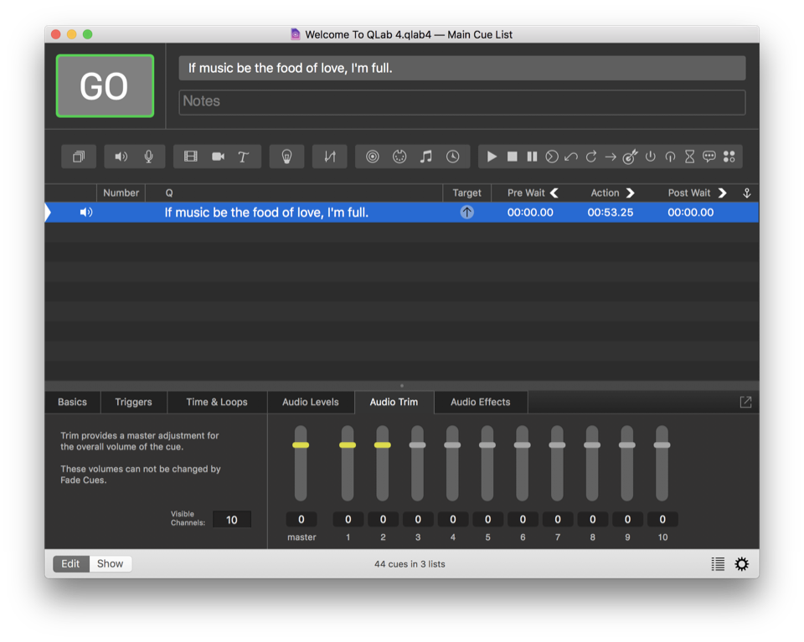Add a Camera cue from toolbar
This screenshot has height=642, width=804.
click(218, 157)
